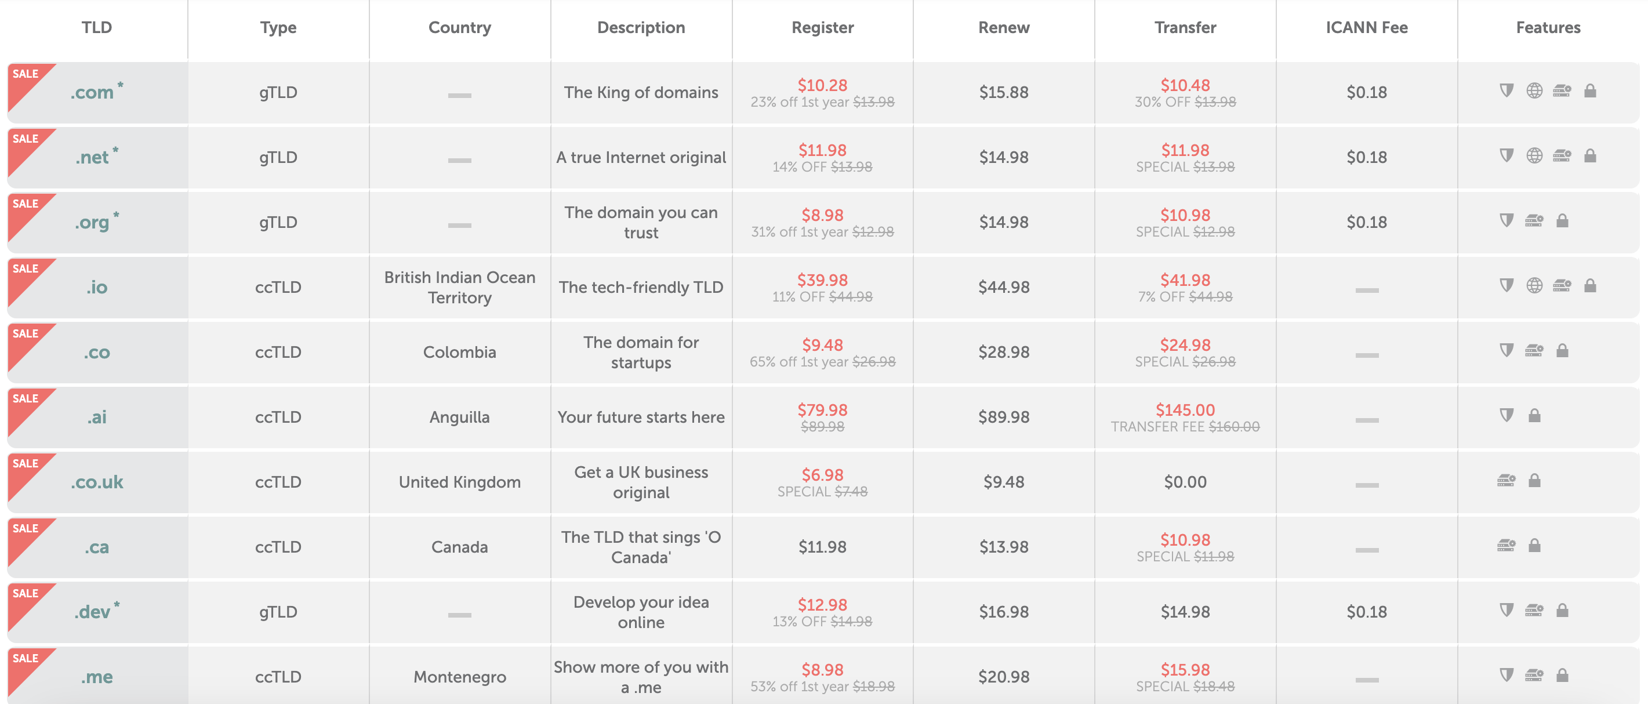Open the .com domain link
1648x704 pixels.
coord(92,93)
